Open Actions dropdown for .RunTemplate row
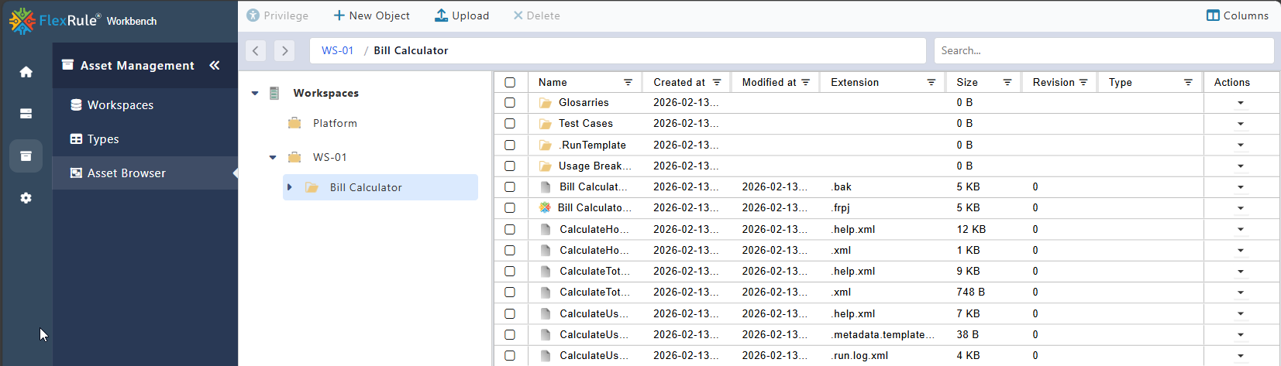Screen dimensions: 1281x366 [1241, 145]
